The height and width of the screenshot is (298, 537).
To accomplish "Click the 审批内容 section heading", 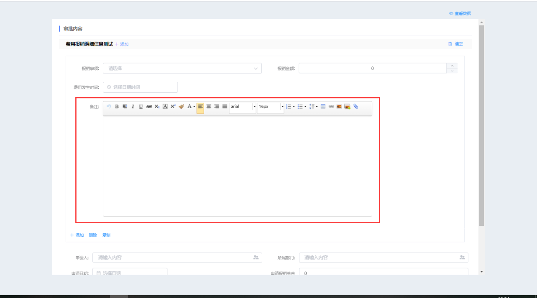I will [x=73, y=29].
